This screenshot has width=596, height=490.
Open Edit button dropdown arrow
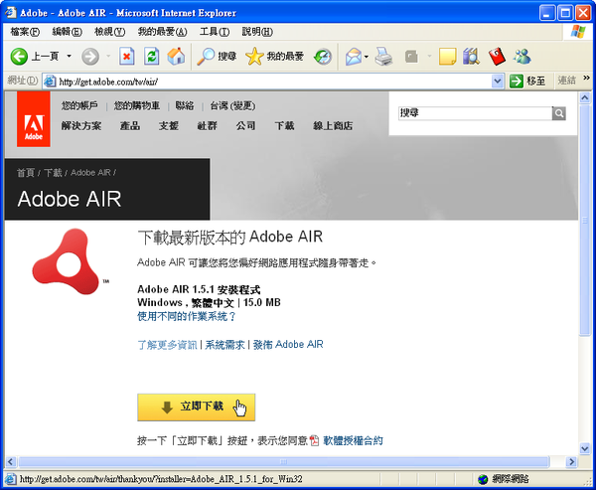(429, 57)
